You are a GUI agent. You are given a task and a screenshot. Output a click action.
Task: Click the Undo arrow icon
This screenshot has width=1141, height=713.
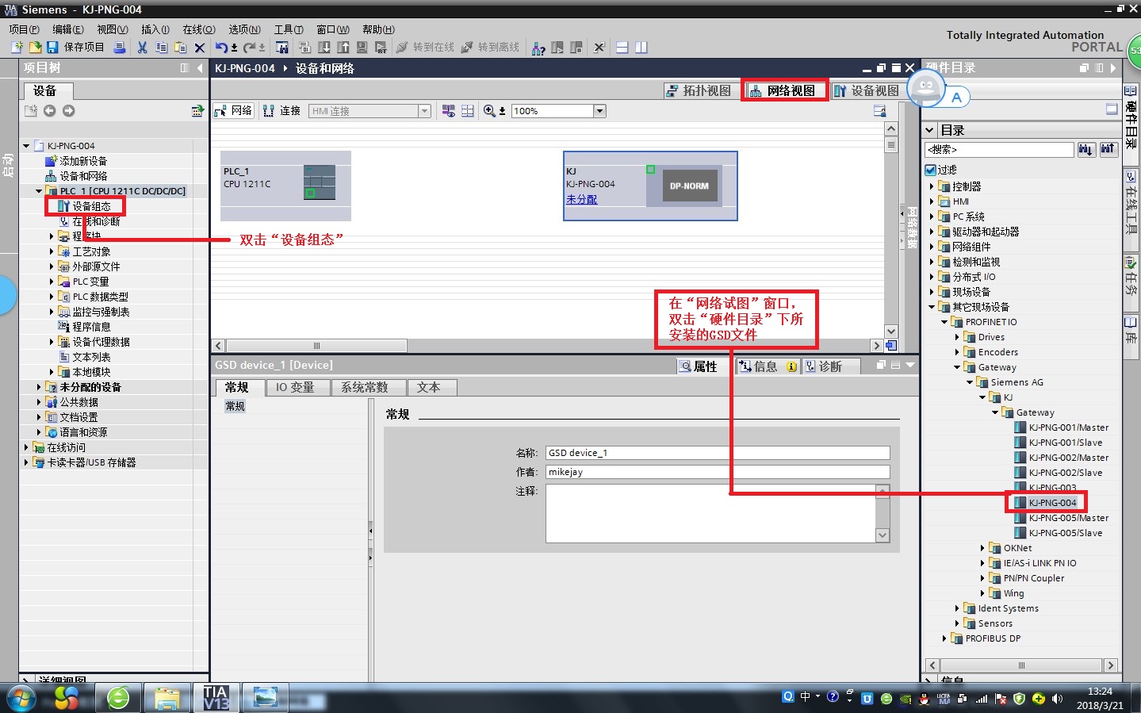click(x=221, y=48)
